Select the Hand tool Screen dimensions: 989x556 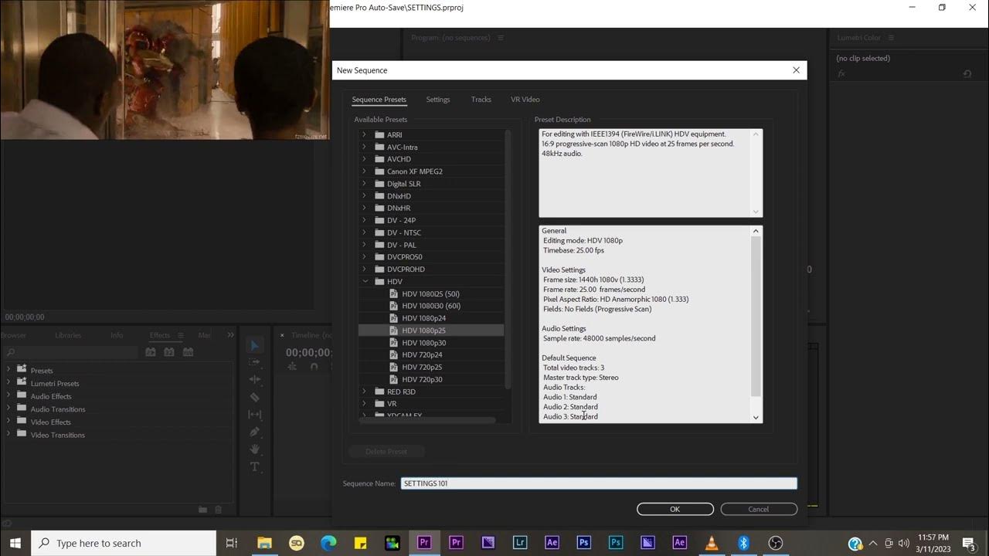[255, 449]
